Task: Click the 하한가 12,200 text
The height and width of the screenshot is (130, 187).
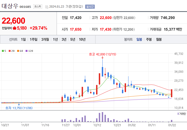Action: [x=123, y=29]
